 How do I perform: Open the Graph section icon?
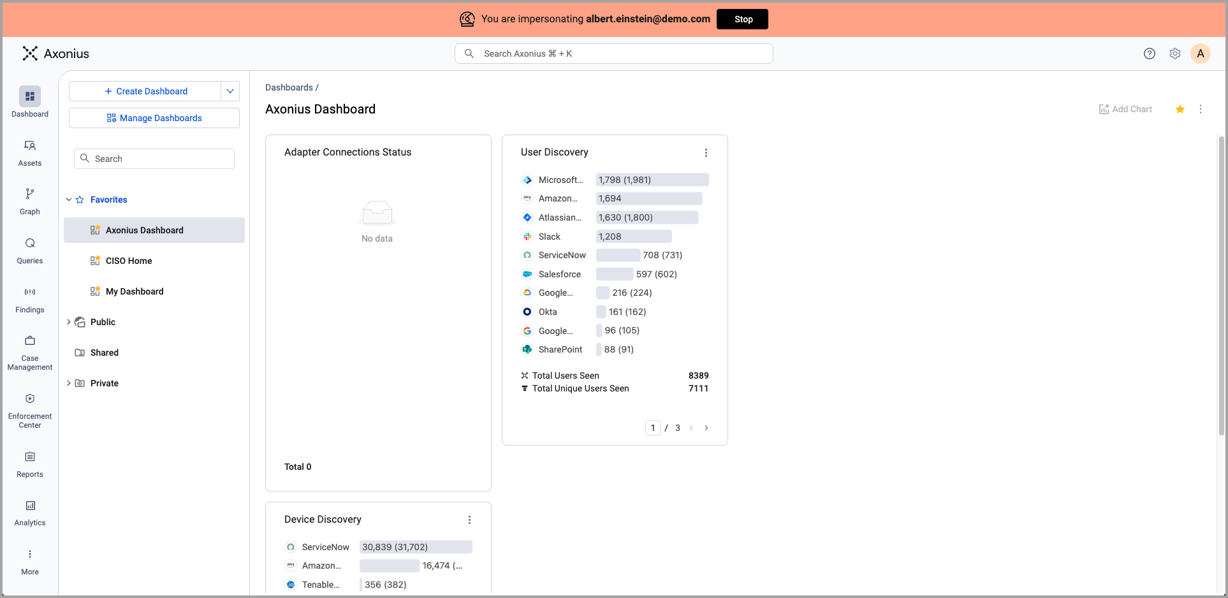click(30, 194)
